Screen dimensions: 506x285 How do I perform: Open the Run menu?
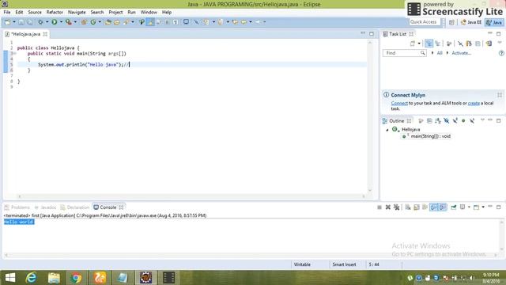tap(131, 13)
